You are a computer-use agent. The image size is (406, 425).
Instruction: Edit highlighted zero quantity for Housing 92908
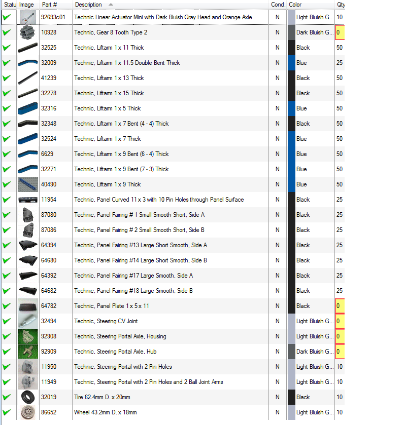tap(340, 336)
